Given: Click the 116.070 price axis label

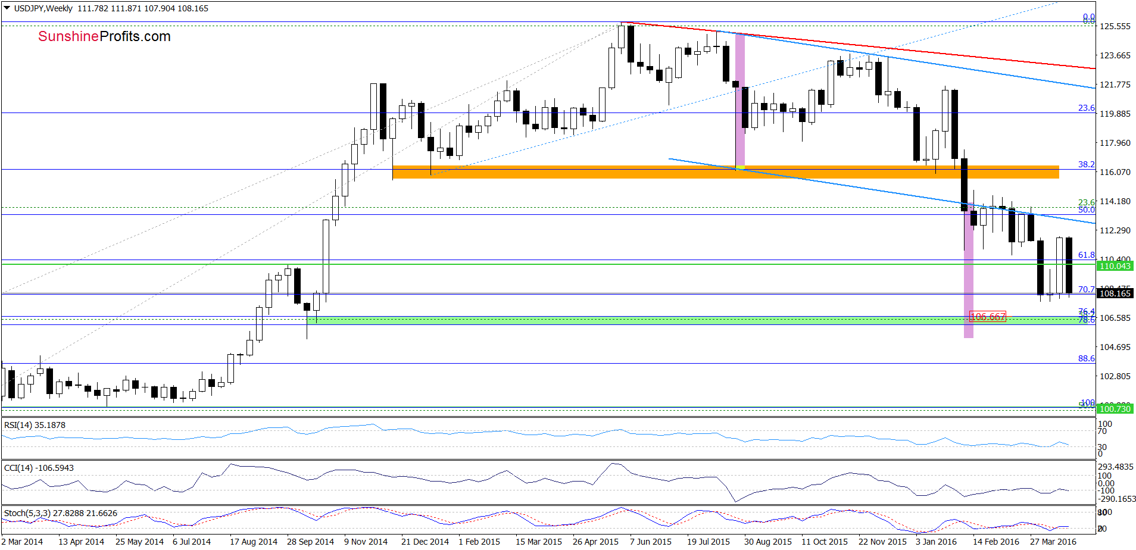Looking at the screenshot, I should 1115,172.
